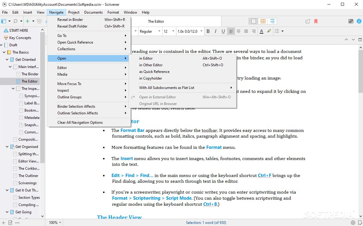The image size is (363, 226).
Task: Center align the text
Action: point(239,31)
